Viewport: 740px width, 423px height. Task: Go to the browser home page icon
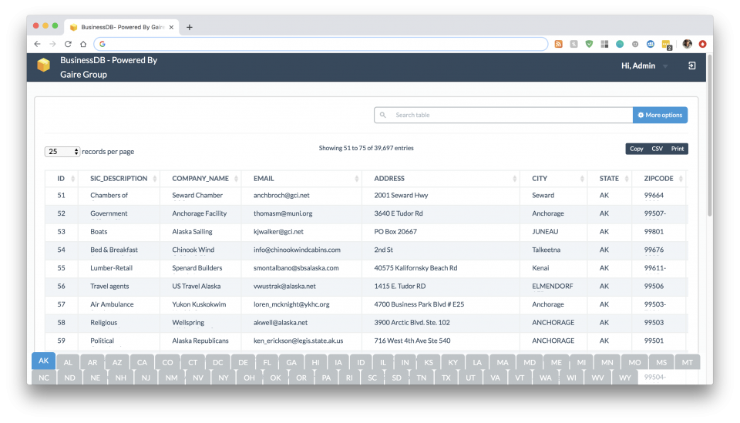[83, 44]
